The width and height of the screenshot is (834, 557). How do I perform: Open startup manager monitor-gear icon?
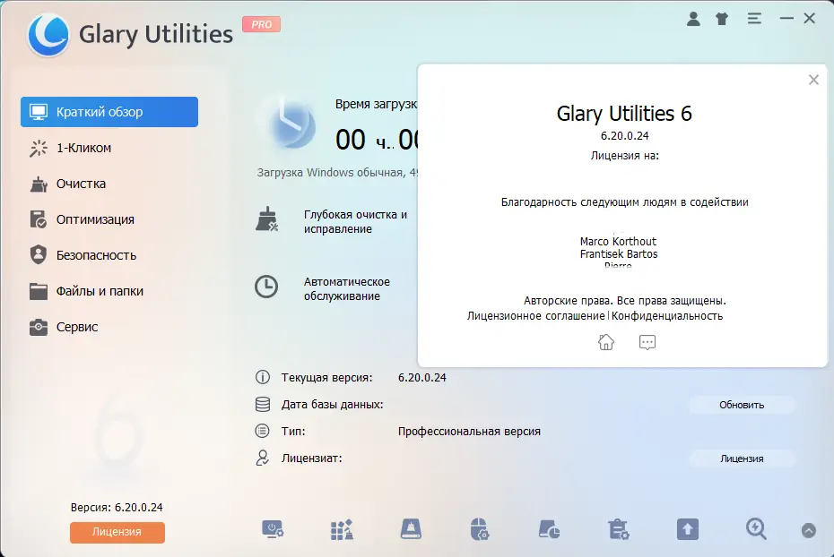(x=273, y=529)
